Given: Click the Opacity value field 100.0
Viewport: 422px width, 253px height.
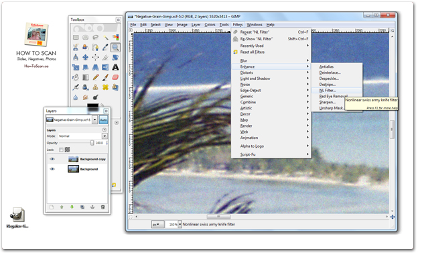Looking at the screenshot, I should (99, 143).
